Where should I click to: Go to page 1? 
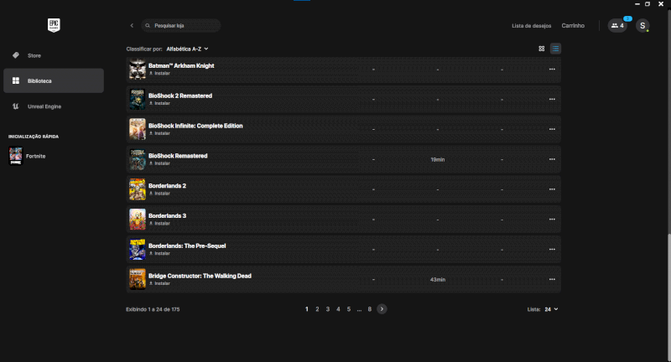(307, 309)
